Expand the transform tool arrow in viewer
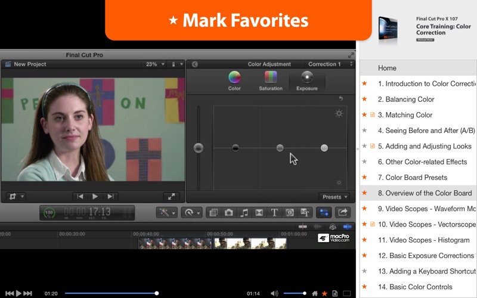 (x=22, y=197)
